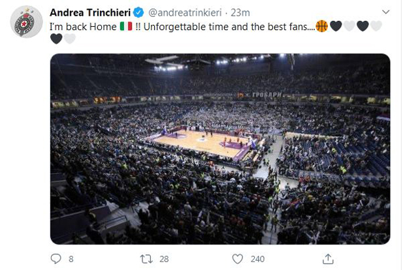Click the white heart on second text line
Screen dimensions: 405x270
pos(70,38)
